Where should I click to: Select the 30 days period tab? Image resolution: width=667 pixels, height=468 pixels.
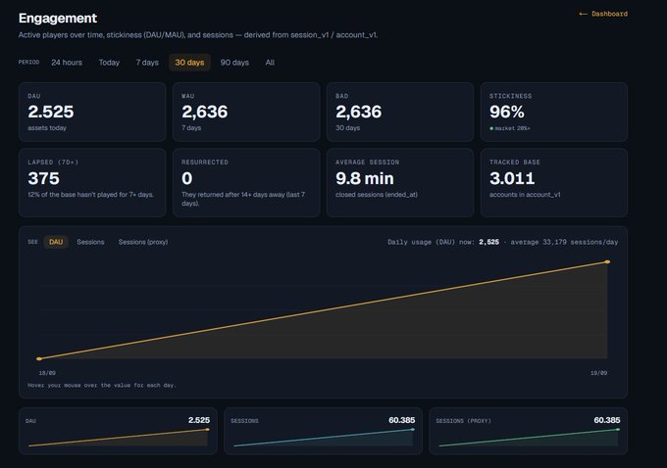click(189, 63)
